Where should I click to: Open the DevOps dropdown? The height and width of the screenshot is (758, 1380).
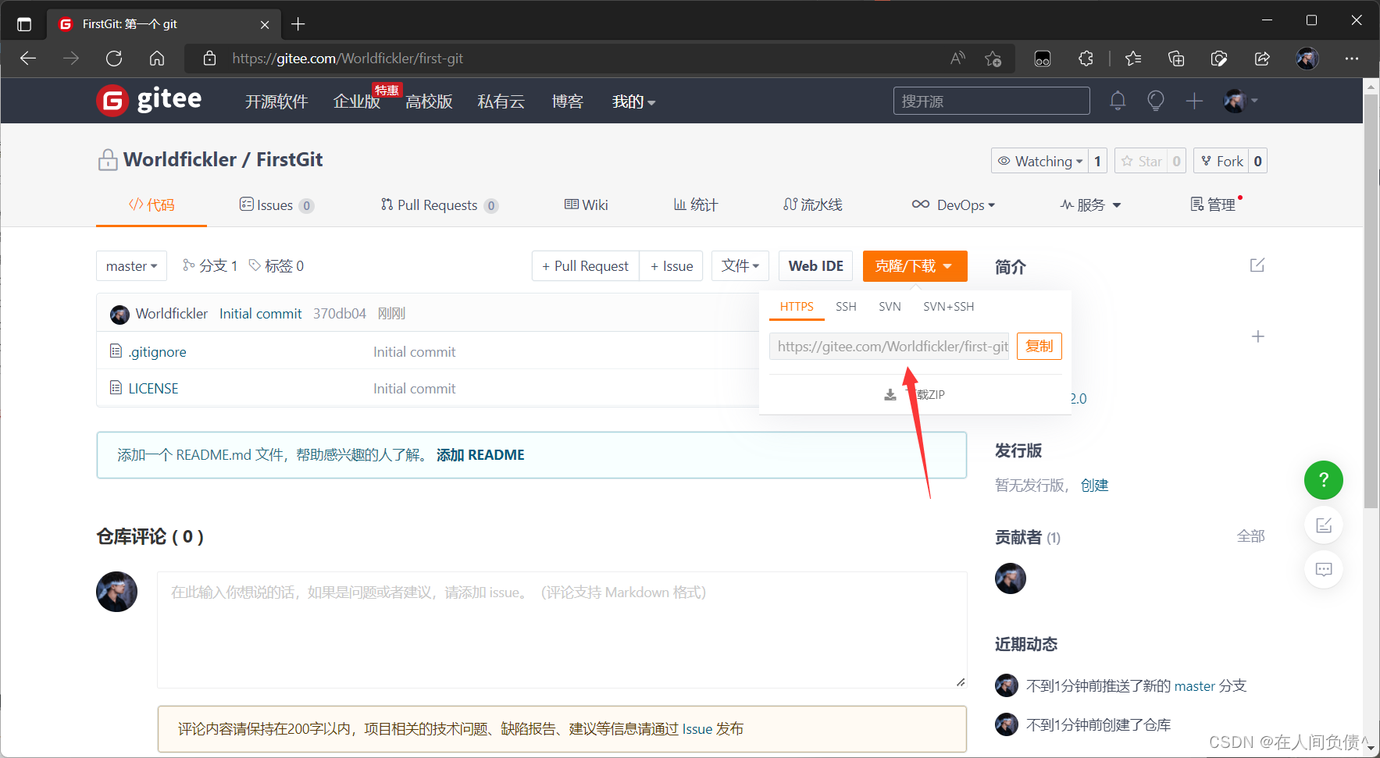[x=954, y=205]
